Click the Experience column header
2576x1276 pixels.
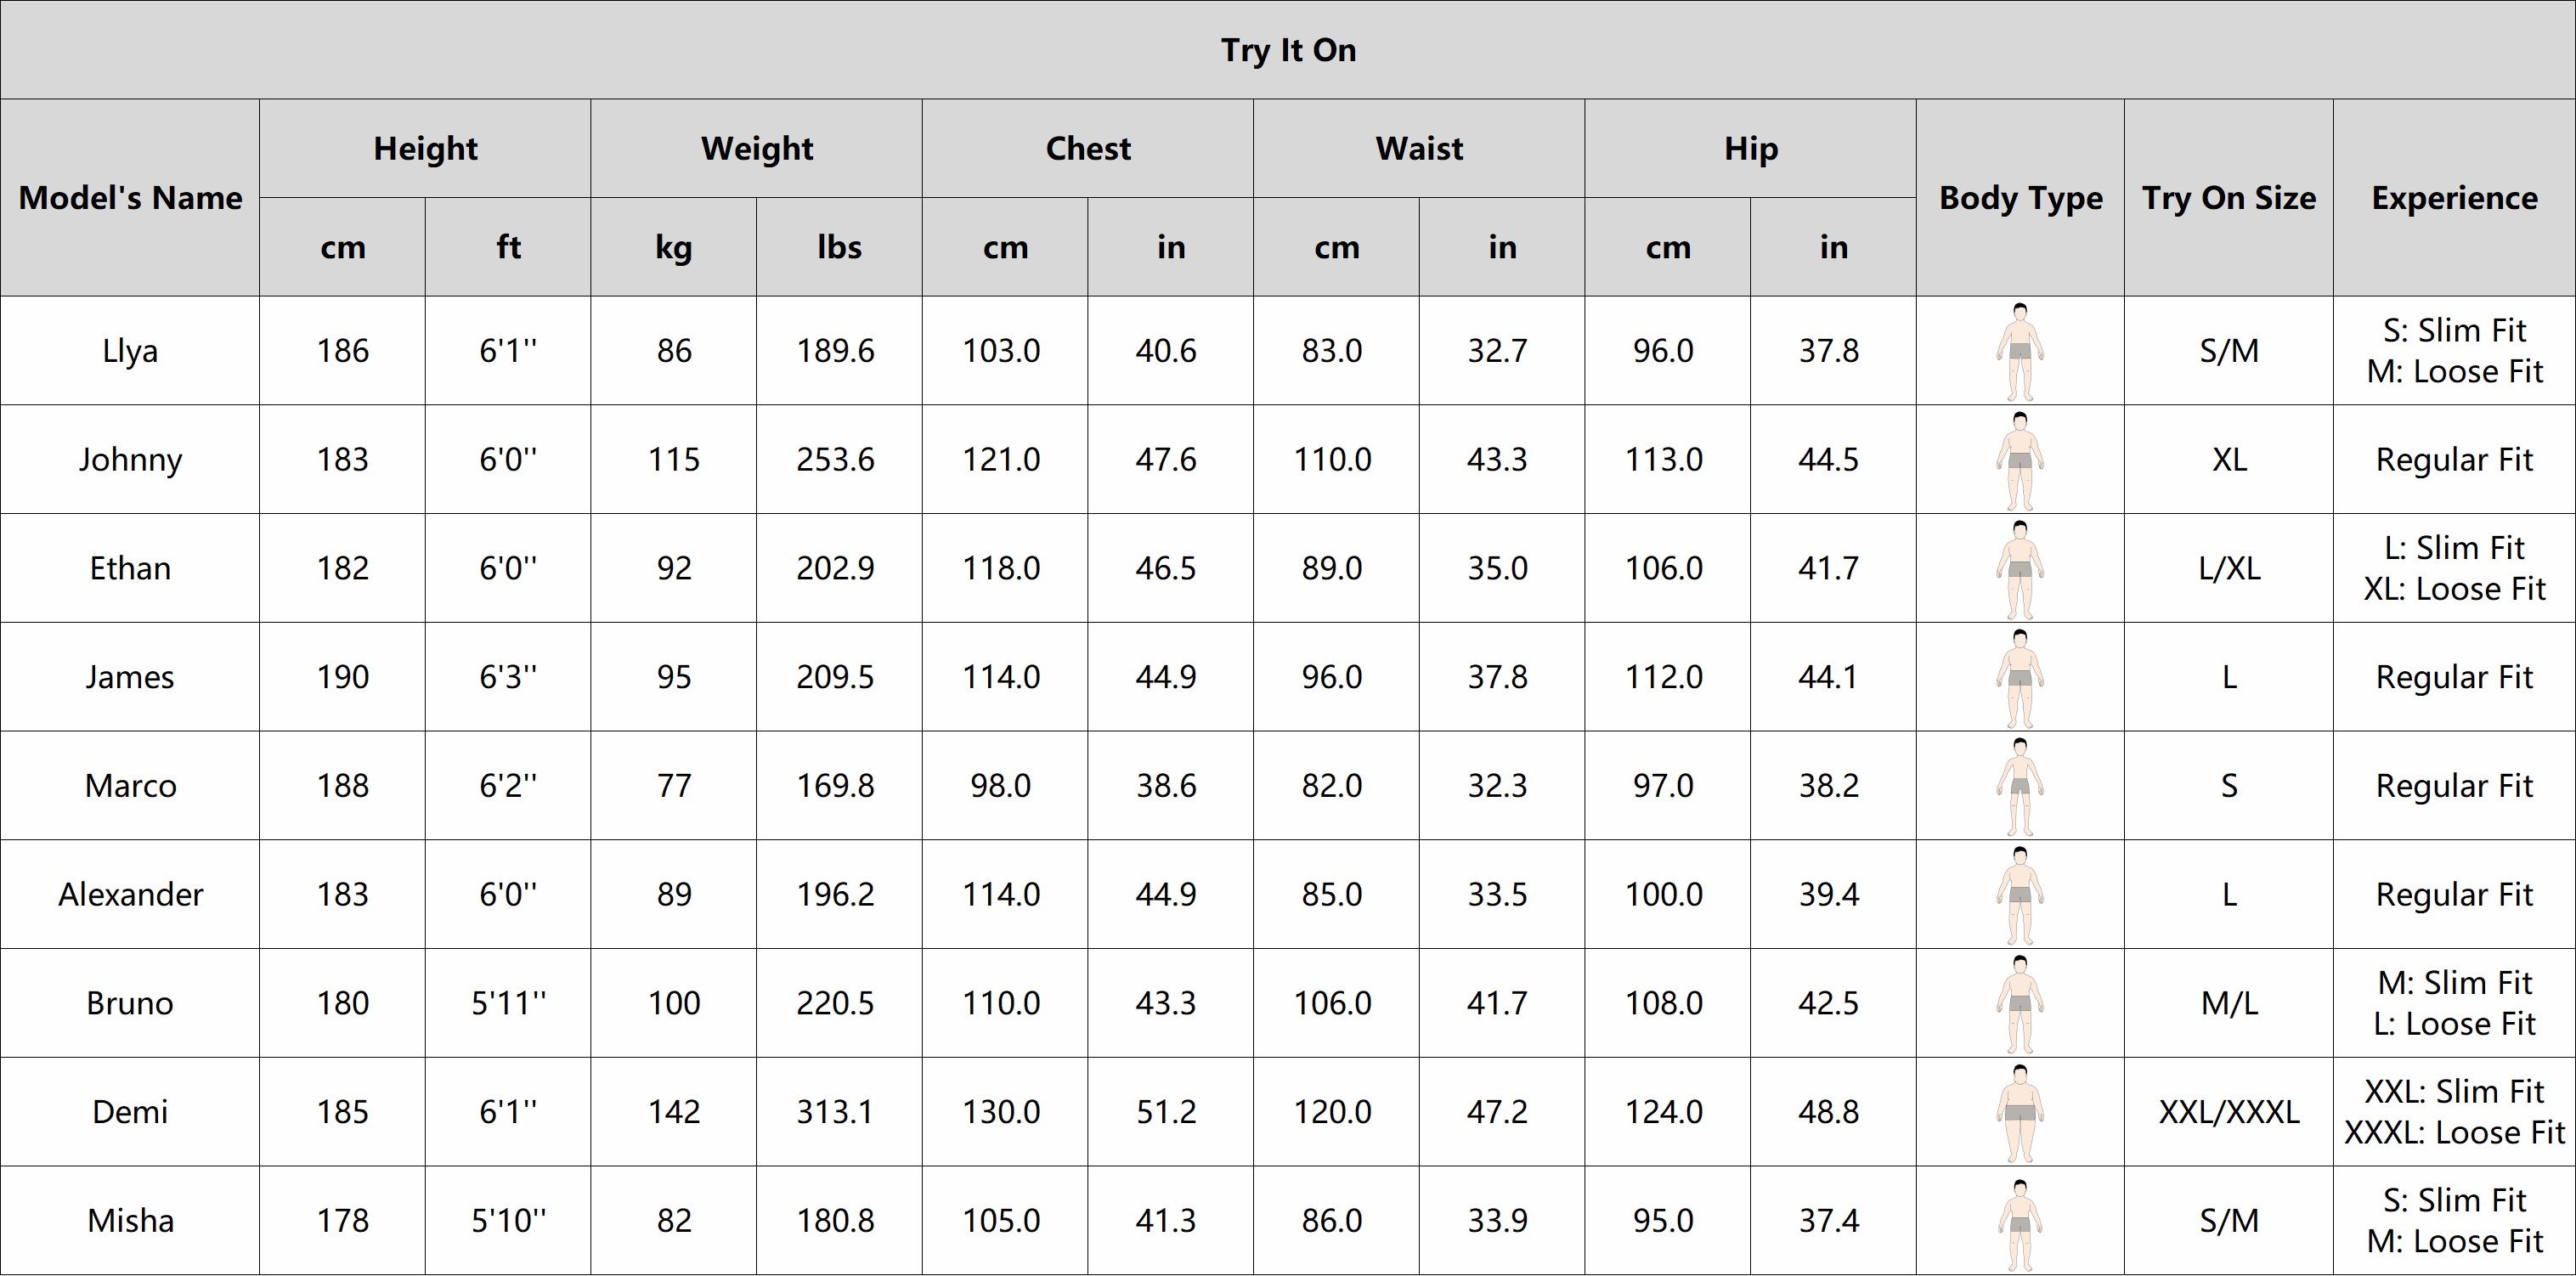[x=2454, y=198]
